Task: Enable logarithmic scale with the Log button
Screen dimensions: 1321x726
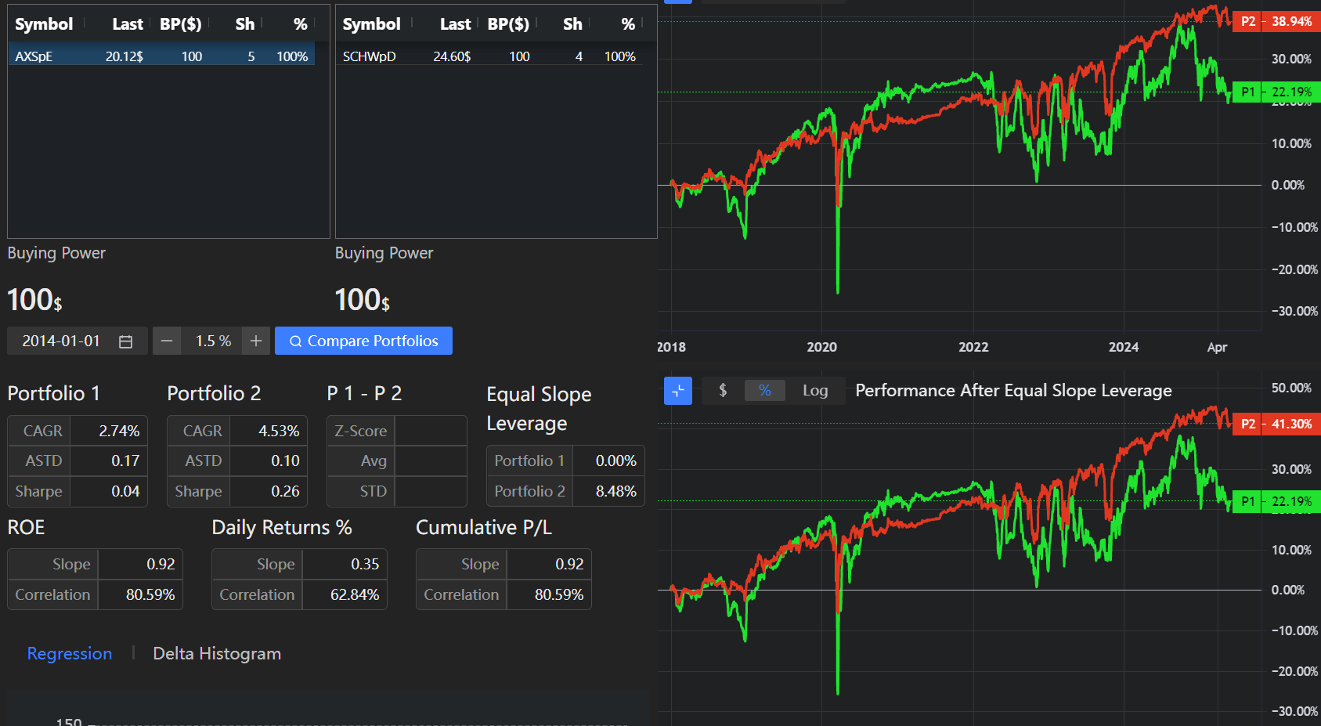Action: 815,390
